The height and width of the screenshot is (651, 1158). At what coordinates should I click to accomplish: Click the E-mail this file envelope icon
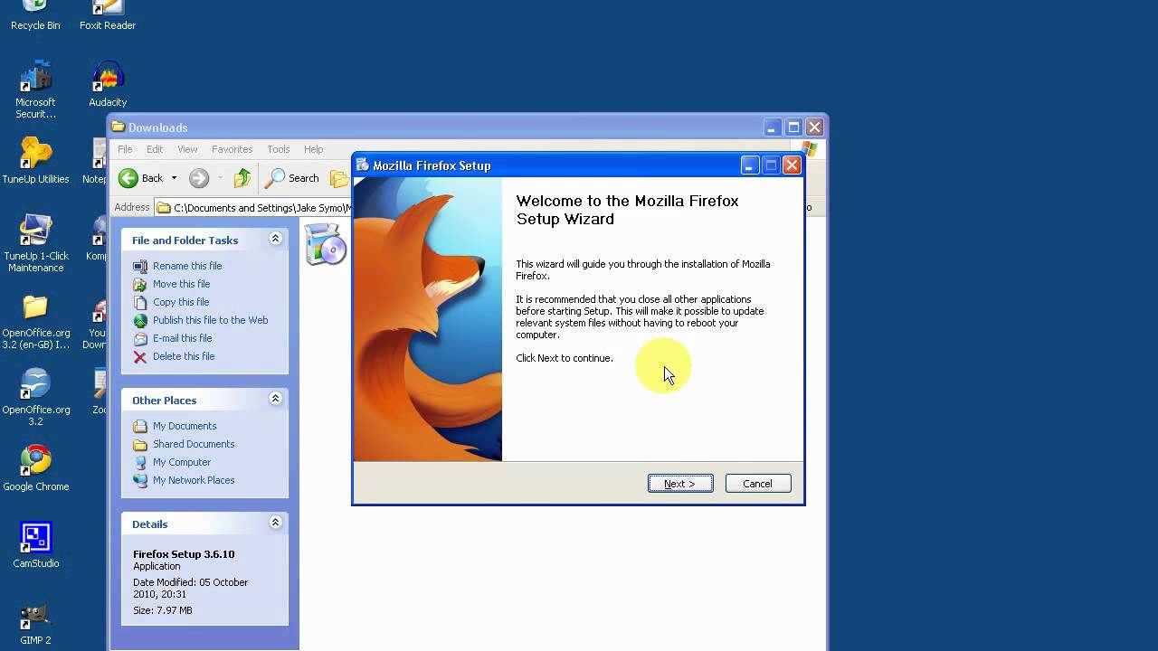tap(140, 338)
